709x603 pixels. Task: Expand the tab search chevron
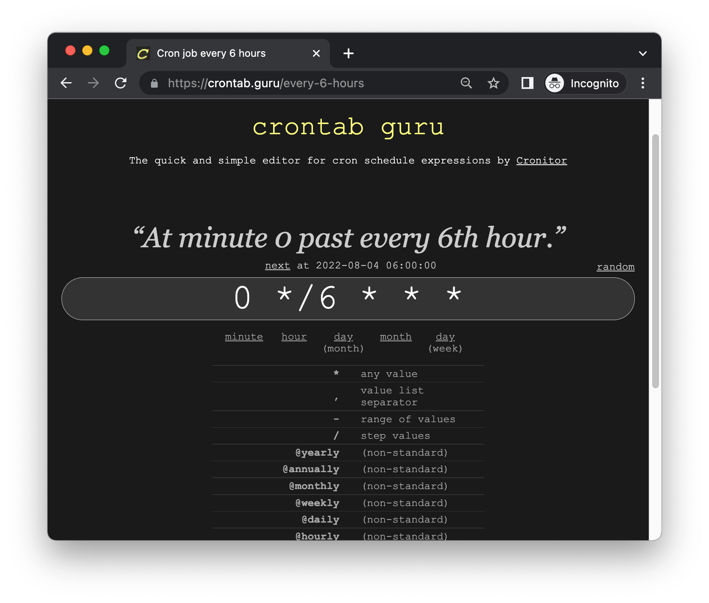[643, 53]
